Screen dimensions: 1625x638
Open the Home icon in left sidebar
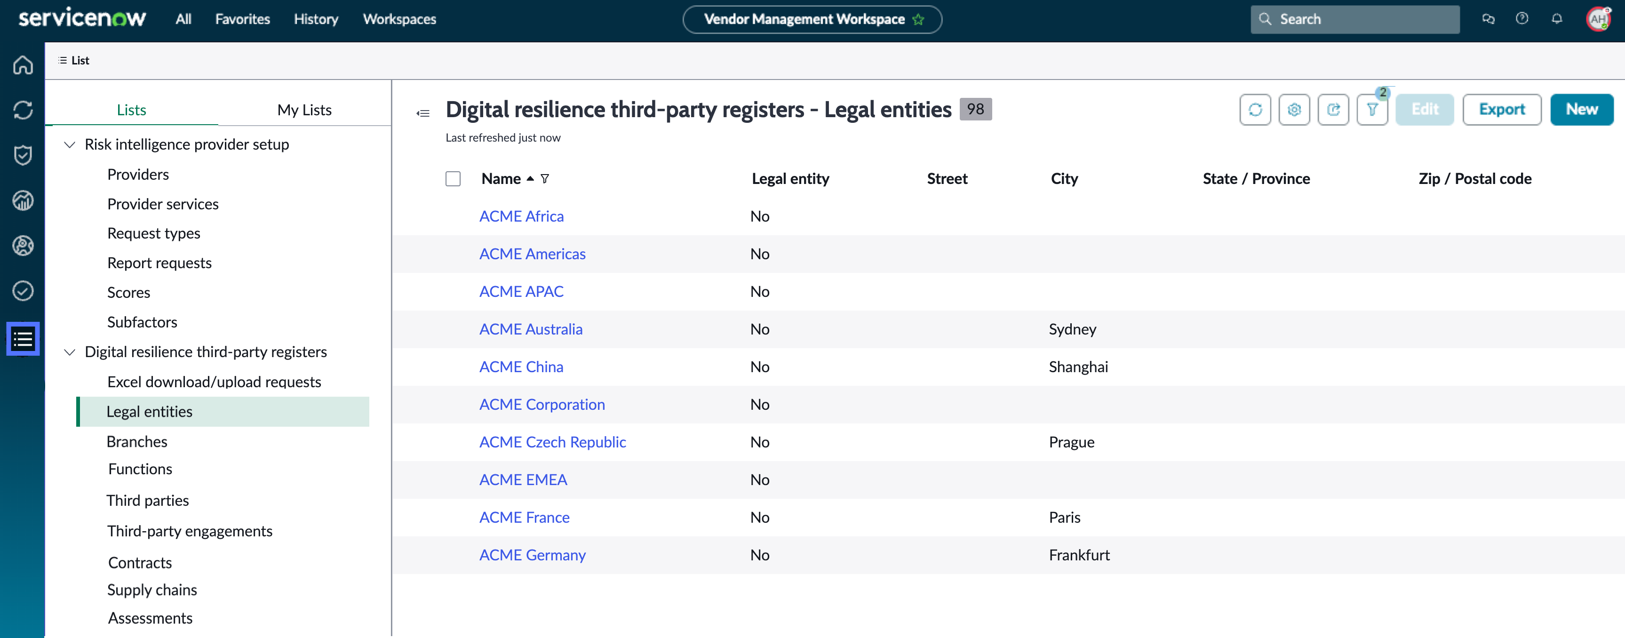pos(23,65)
